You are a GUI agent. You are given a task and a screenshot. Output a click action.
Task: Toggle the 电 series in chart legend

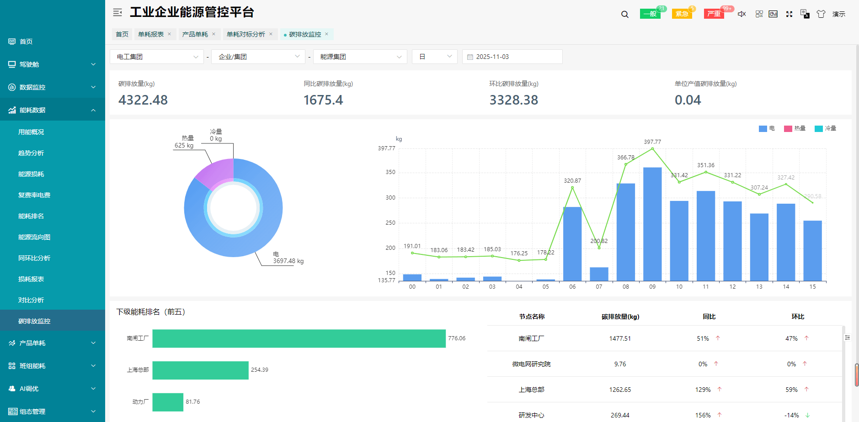click(767, 129)
